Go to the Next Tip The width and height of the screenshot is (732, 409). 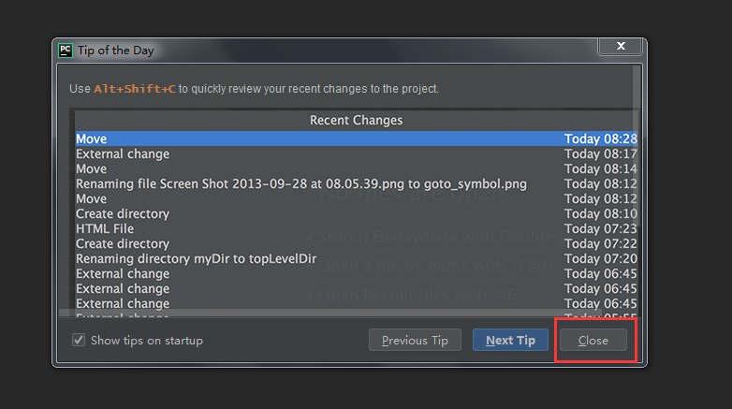tap(510, 340)
